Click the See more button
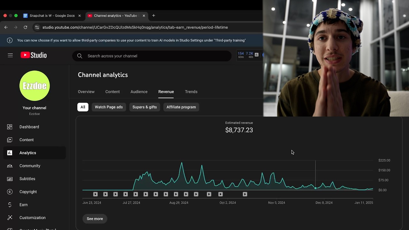The width and height of the screenshot is (409, 230). (x=95, y=219)
